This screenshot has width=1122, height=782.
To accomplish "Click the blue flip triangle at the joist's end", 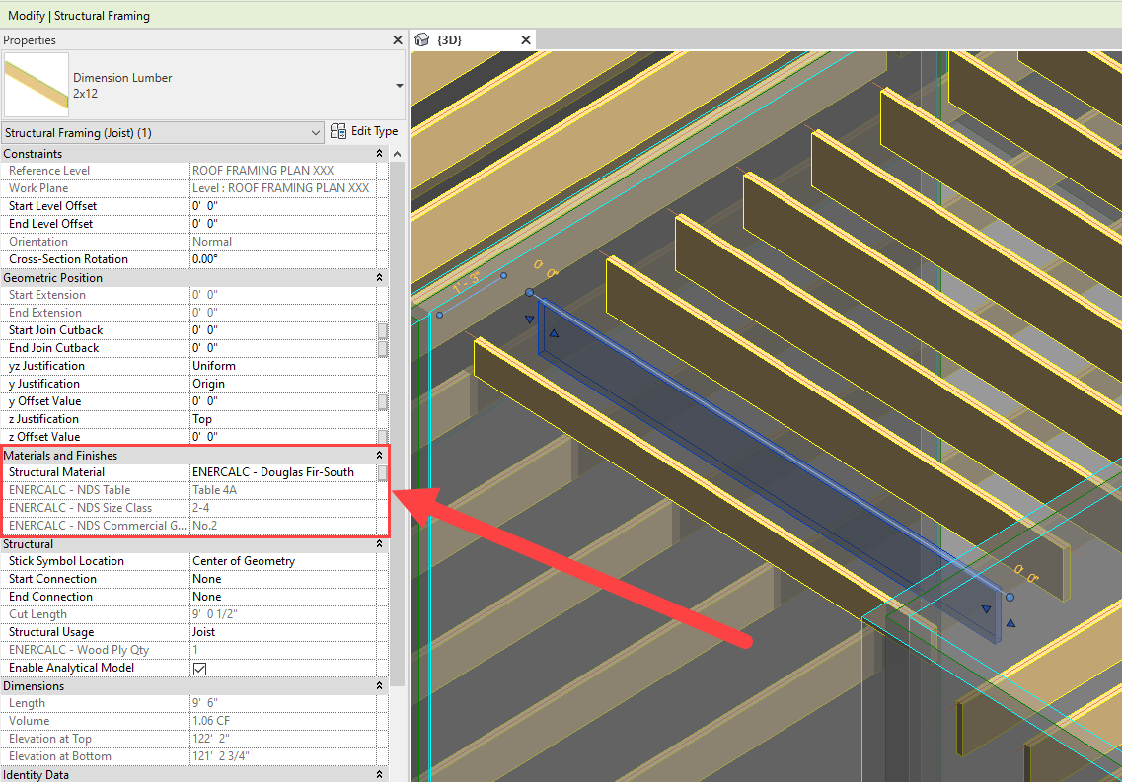I will point(985,611).
